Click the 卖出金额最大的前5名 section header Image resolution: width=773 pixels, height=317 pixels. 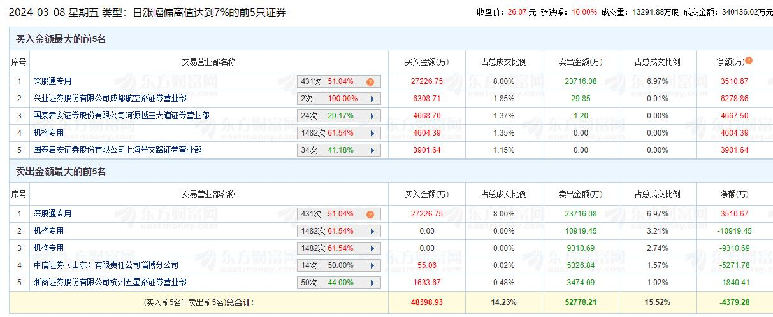tap(61, 172)
